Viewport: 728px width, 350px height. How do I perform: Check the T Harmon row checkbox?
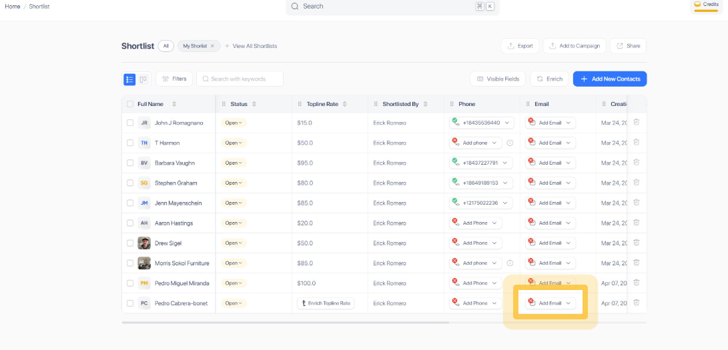[x=130, y=143]
